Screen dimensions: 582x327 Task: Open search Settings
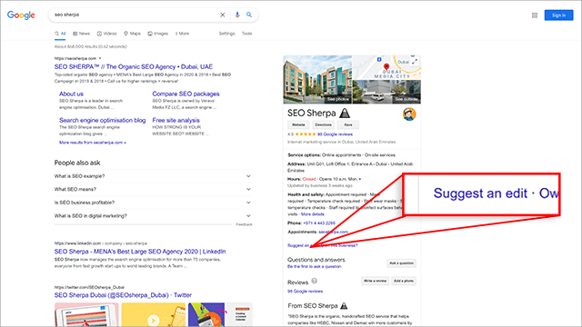pos(226,34)
